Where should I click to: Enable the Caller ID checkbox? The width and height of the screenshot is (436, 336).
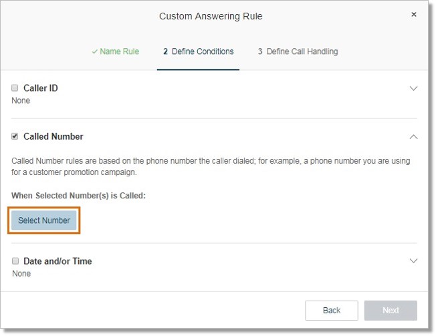[x=15, y=88]
